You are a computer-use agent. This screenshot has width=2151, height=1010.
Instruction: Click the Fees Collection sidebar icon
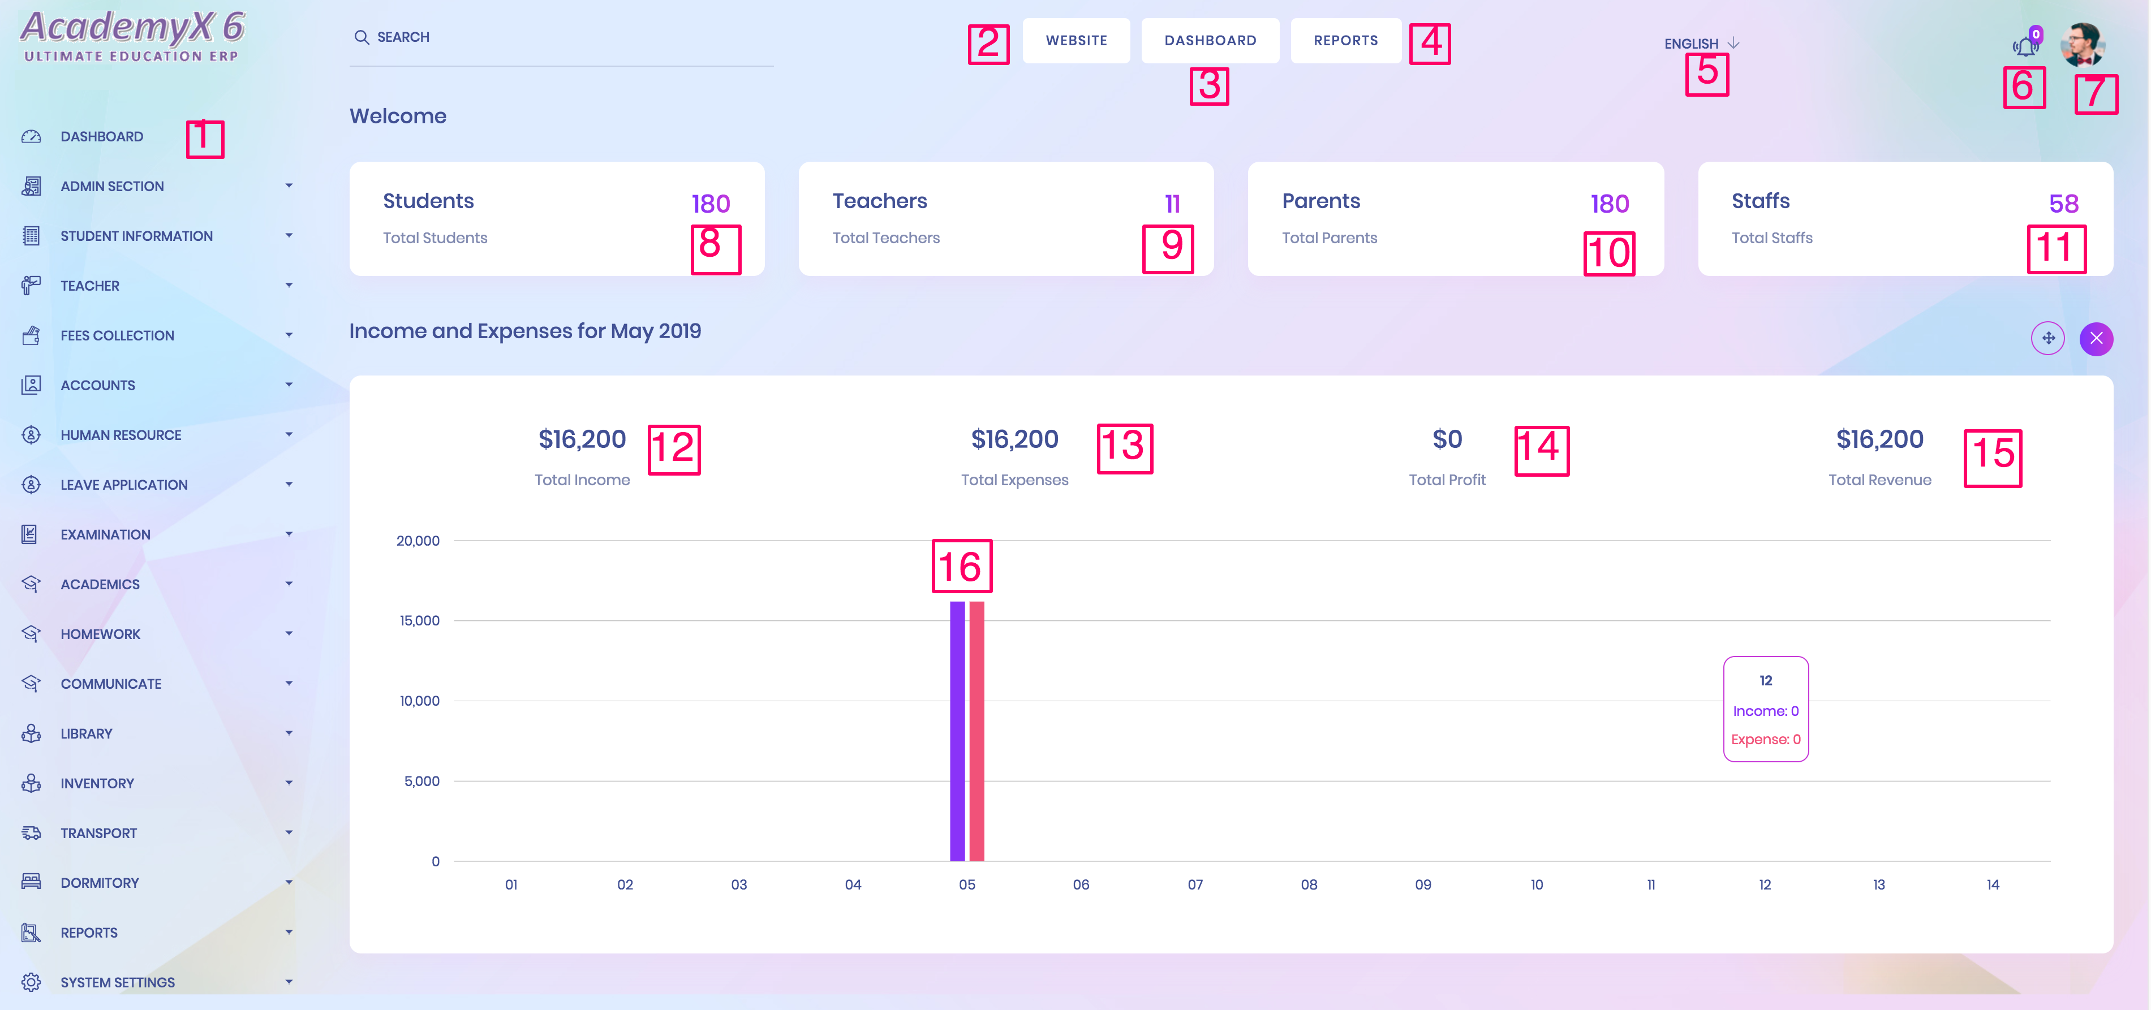click(31, 335)
